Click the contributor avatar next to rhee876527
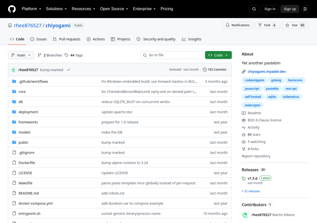Screen dimensions: 317x223 tap(245, 215)
